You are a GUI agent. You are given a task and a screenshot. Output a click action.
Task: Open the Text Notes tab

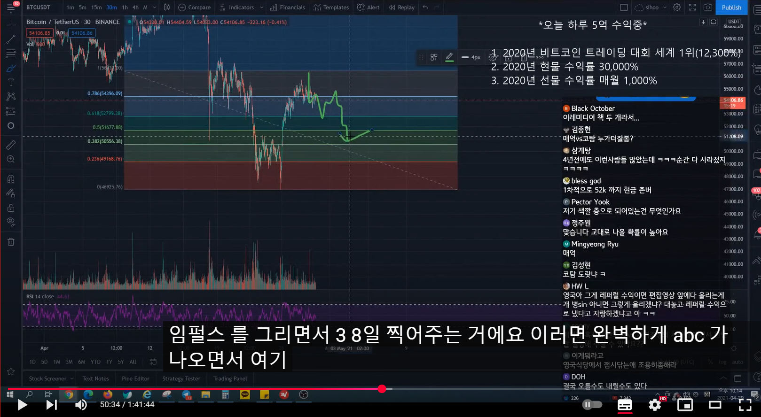click(95, 378)
